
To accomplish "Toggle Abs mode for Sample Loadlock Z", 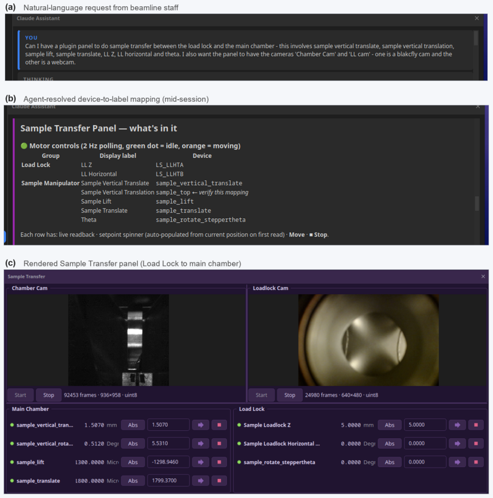I will click(390, 425).
